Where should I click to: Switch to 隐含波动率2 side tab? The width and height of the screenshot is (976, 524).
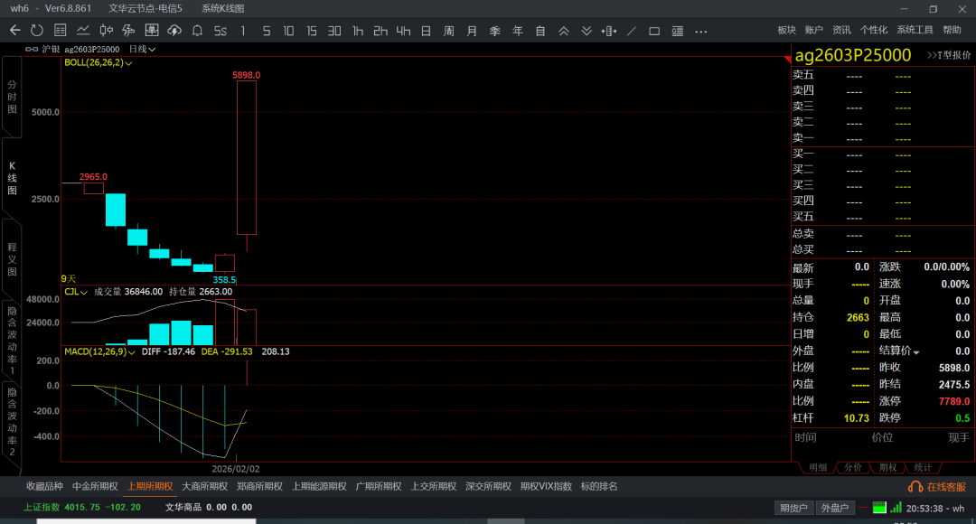12,421
